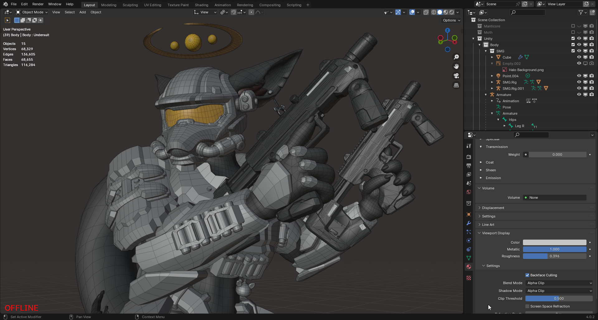Open the Object Mode dropdown
Screen dimensions: 598x320
point(32,12)
